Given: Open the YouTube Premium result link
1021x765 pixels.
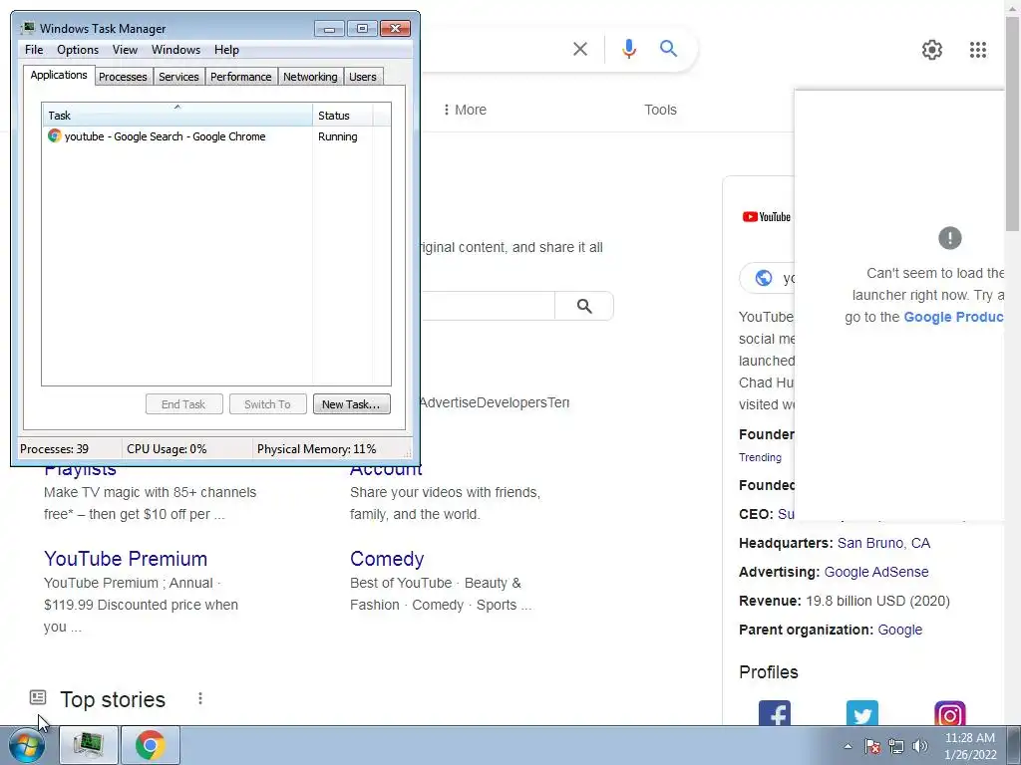Looking at the screenshot, I should 126,559.
